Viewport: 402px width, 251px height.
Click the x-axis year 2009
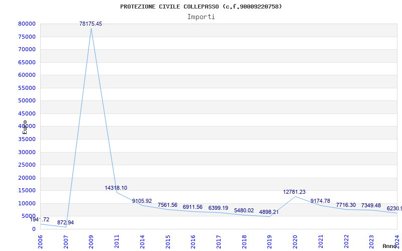click(x=91, y=242)
